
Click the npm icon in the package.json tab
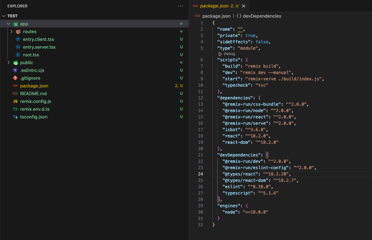pyautogui.click(x=195, y=6)
